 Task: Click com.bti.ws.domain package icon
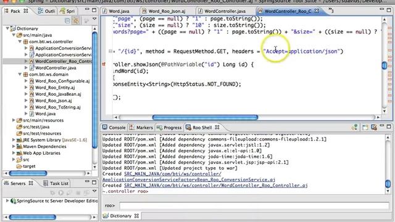[x=25, y=74]
